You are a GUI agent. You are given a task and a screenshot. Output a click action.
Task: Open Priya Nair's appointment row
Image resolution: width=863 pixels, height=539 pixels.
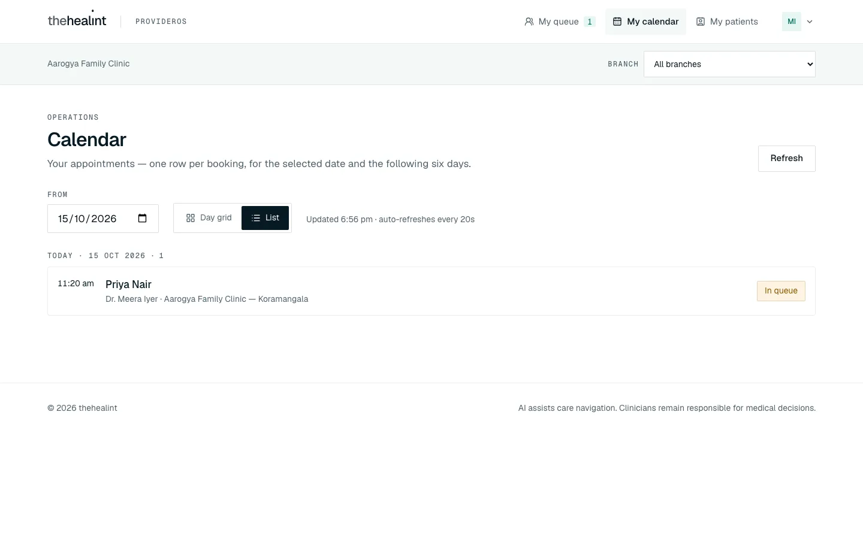pos(431,291)
